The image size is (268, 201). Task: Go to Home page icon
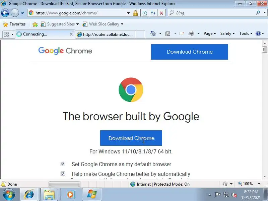coord(153,33)
